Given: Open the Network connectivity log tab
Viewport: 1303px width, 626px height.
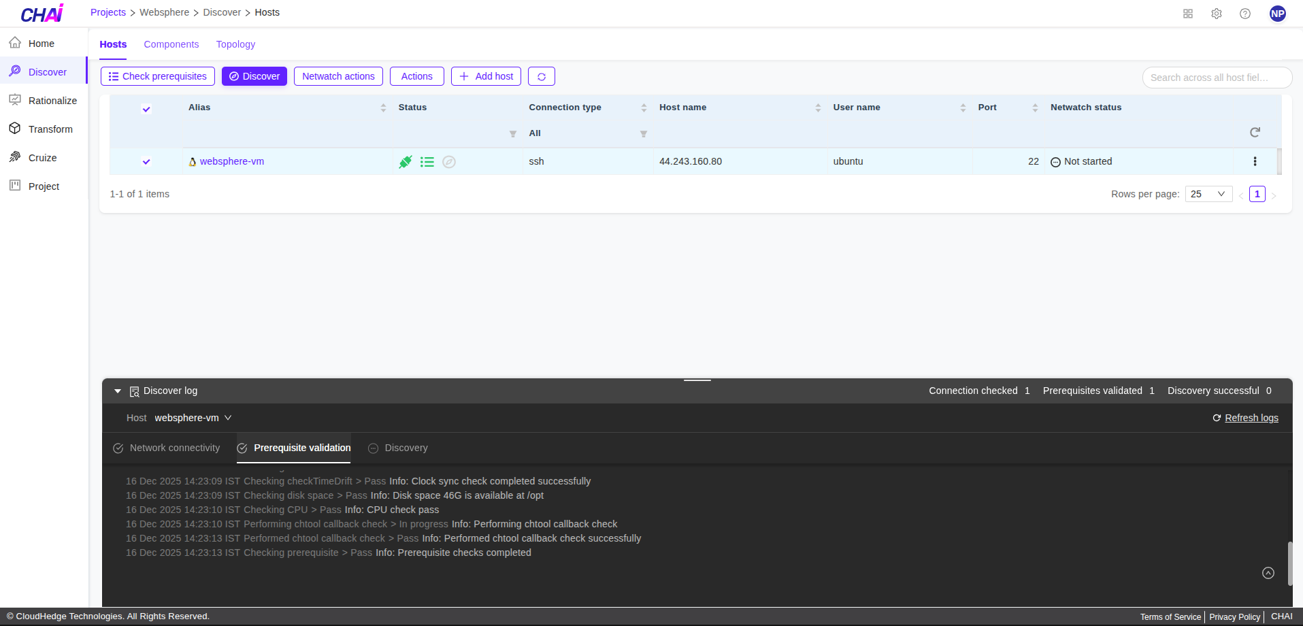Looking at the screenshot, I should [x=167, y=448].
